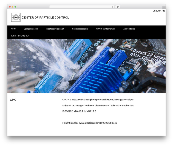Open the Akkreditáció menu item

129,29
